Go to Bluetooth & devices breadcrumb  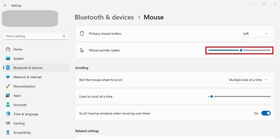click(x=104, y=17)
